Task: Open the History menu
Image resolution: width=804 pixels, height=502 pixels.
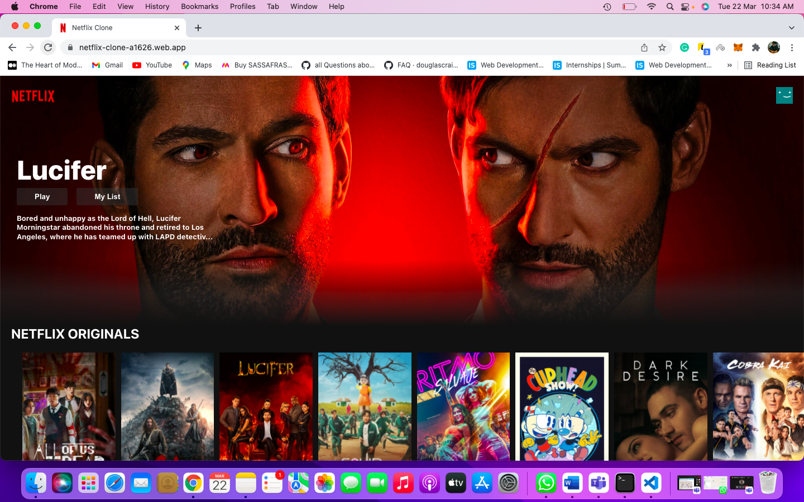Action: click(x=157, y=7)
